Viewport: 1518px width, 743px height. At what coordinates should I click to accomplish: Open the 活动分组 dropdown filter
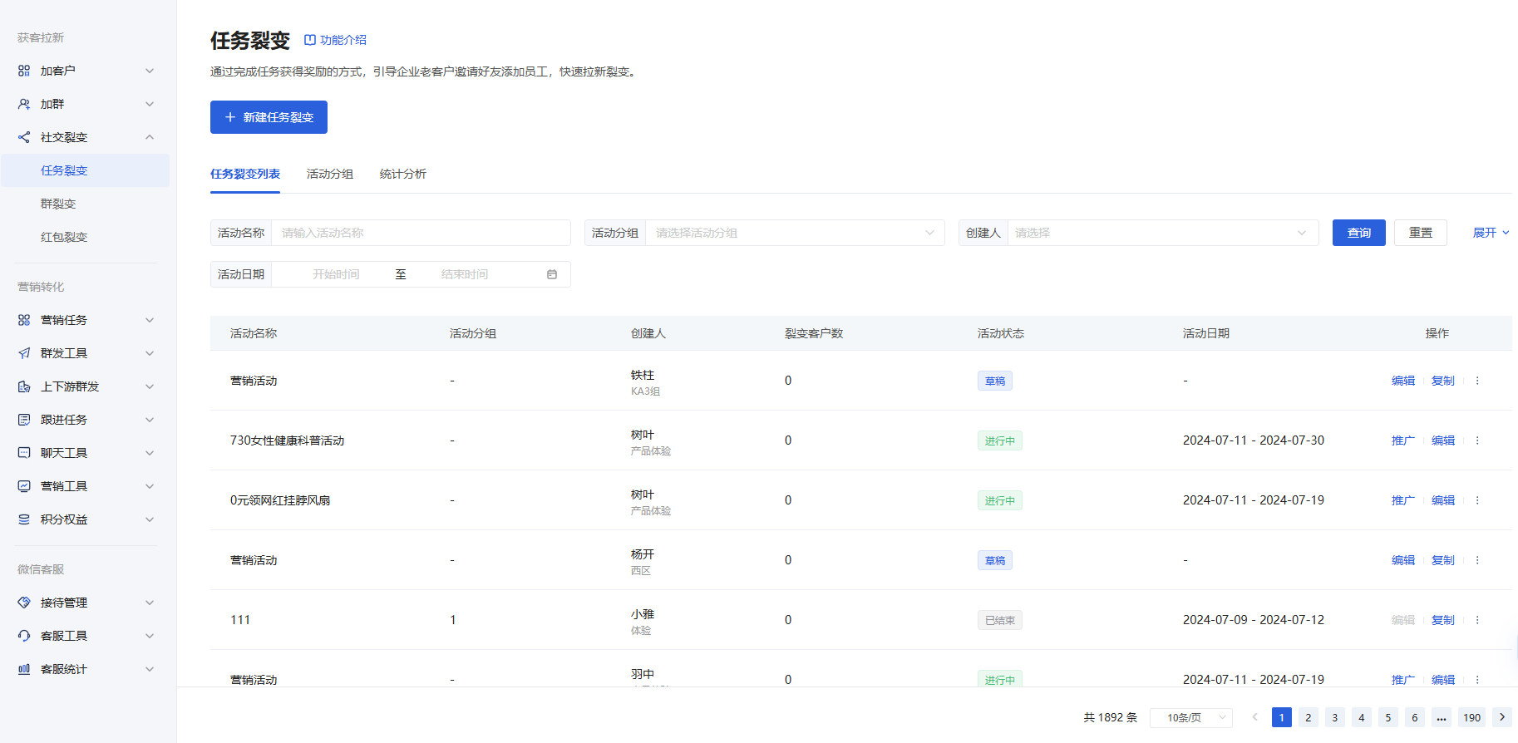click(795, 233)
